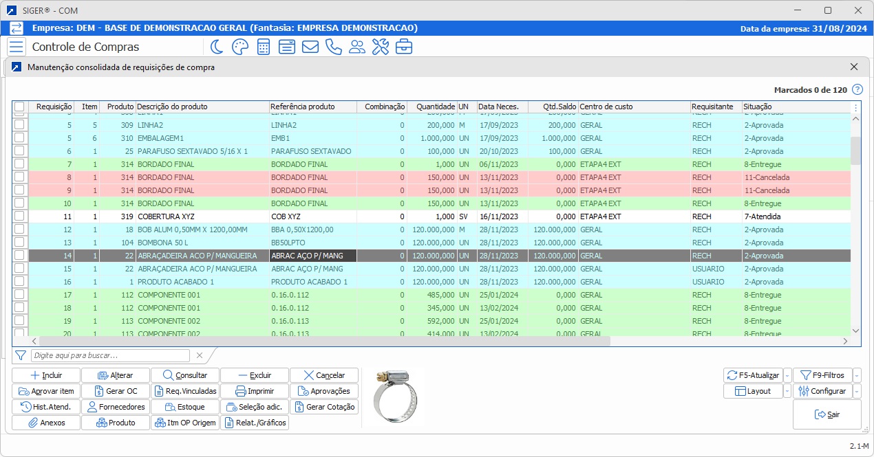Click the wrench and screwdriver tools icon
Image resolution: width=874 pixels, height=457 pixels.
380,47
